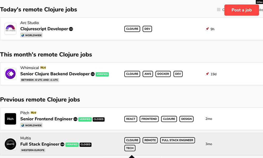Select the DEV tag on Whimsical row

178,74
